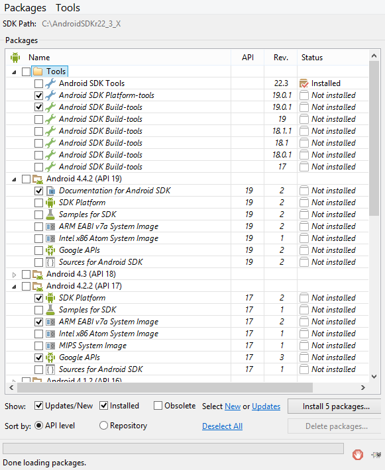Check the Tools group checkbox
Viewport: 385px width, 470px height.
pos(26,71)
